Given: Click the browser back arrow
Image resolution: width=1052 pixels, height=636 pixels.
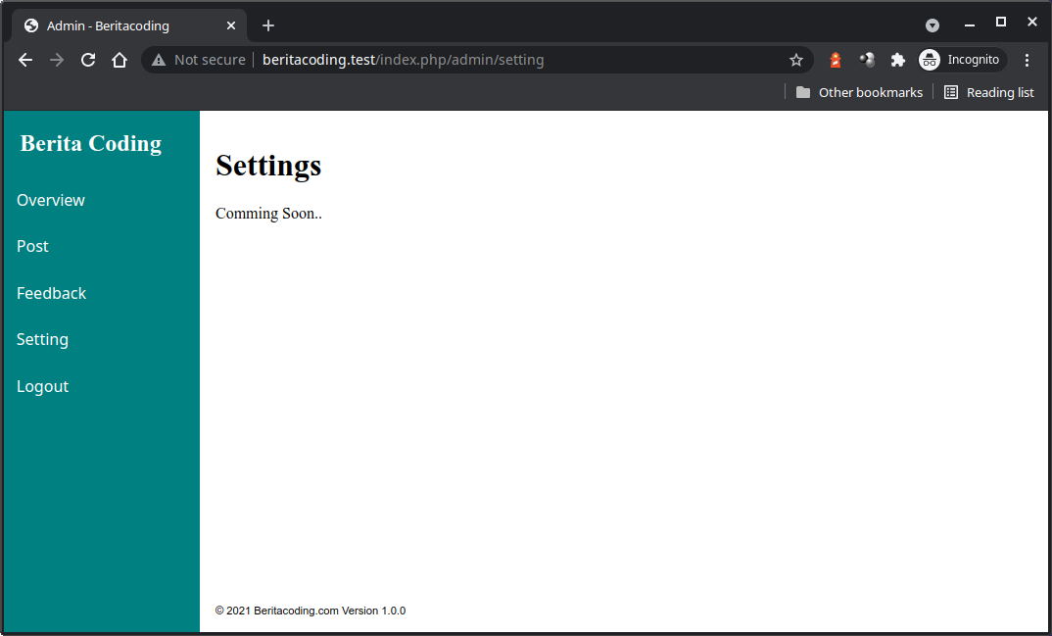Looking at the screenshot, I should (25, 60).
